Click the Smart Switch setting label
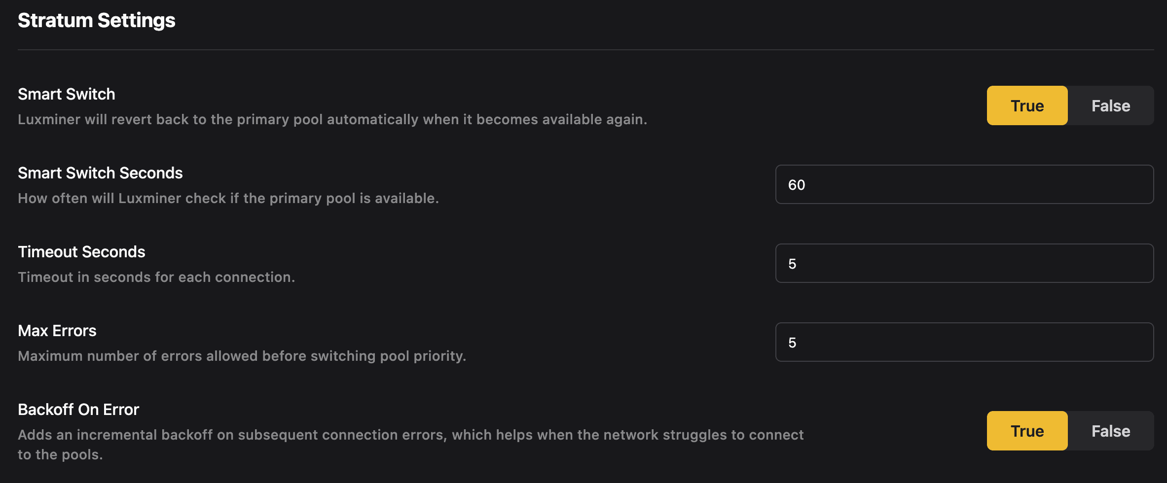 [x=67, y=94]
